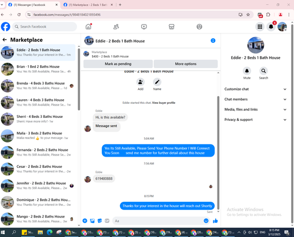Select the Eddie - 2 Beds 1 Bath House chat
This screenshot has height=237, width=294.
38,52
